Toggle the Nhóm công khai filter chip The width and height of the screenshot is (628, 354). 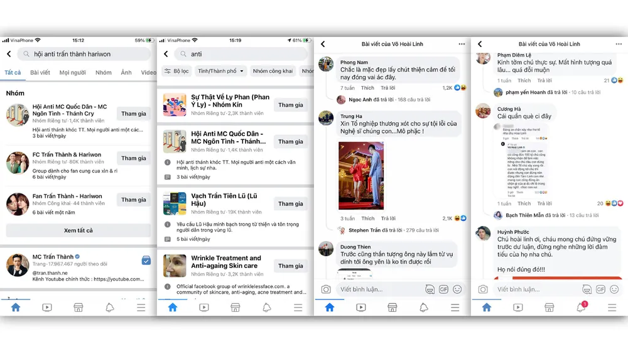click(x=273, y=71)
